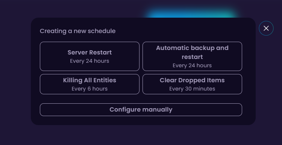This screenshot has width=282, height=145.
Task: Click "Every 30 minutes" under Clear Dropped Items
Action: [192, 89]
